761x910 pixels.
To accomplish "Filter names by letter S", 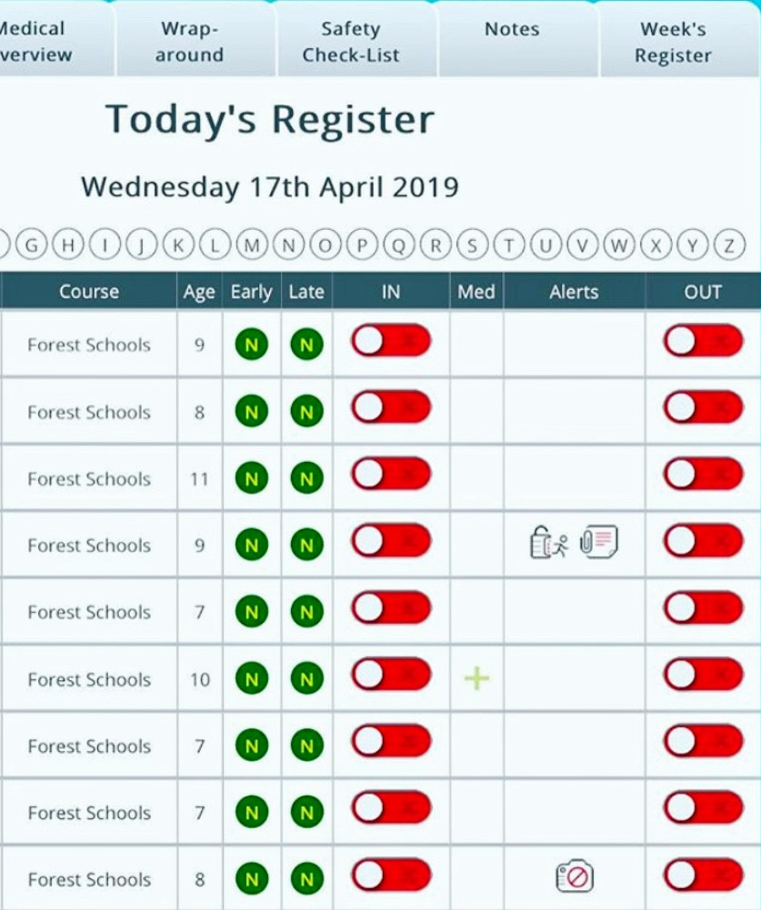I will pyautogui.click(x=472, y=245).
